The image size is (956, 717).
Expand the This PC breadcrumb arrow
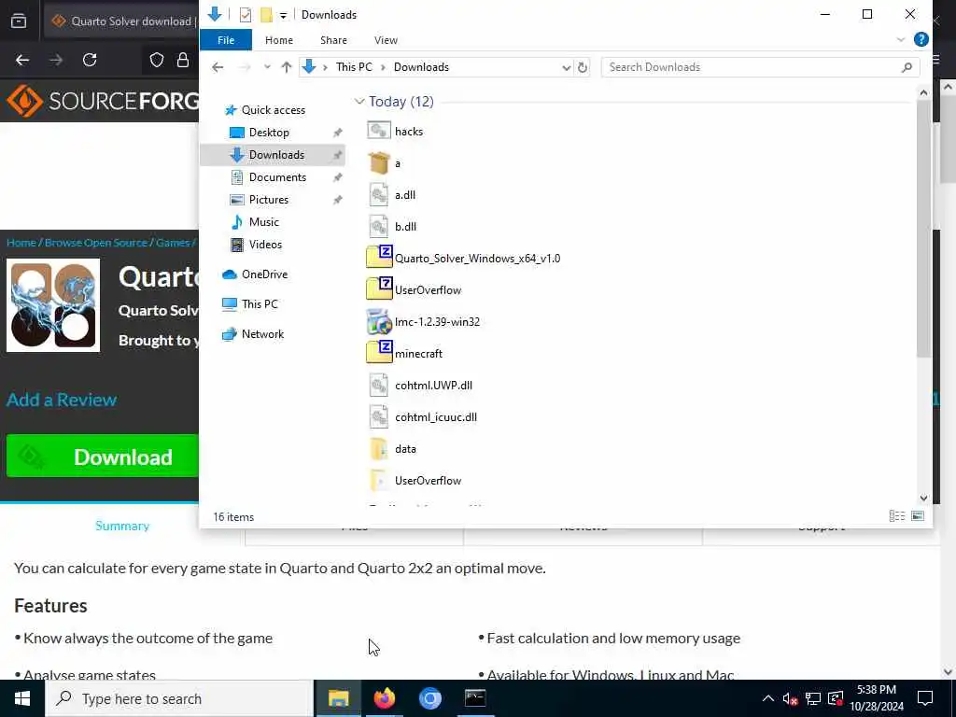coord(383,67)
